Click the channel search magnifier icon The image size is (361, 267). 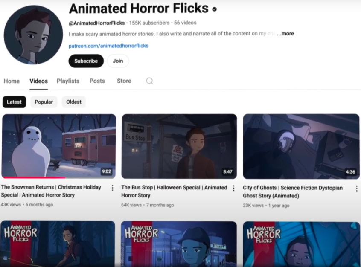point(149,81)
